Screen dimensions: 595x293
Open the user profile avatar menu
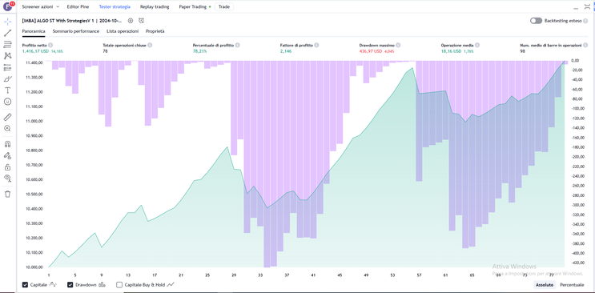pyautogui.click(x=7, y=6)
